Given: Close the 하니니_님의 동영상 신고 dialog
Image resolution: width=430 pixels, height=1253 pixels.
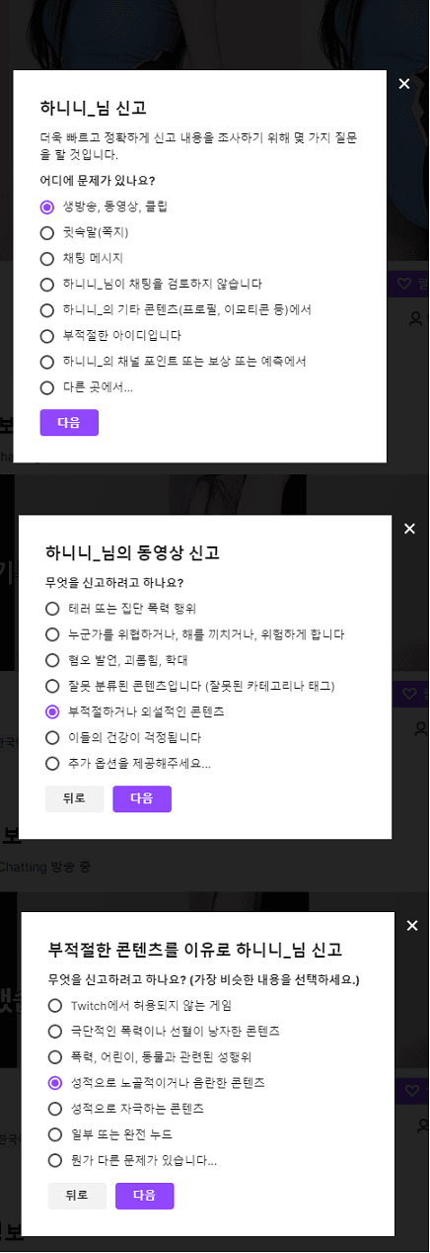Looking at the screenshot, I should pos(410,529).
